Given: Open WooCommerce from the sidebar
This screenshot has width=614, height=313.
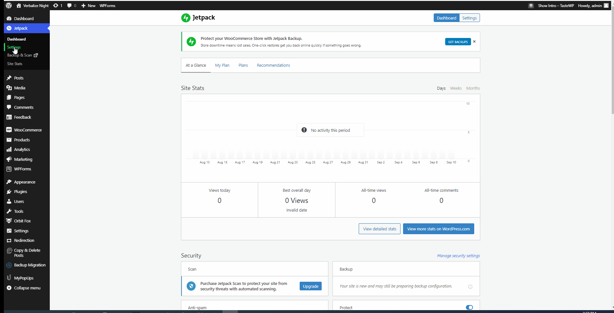Looking at the screenshot, I should click(27, 130).
